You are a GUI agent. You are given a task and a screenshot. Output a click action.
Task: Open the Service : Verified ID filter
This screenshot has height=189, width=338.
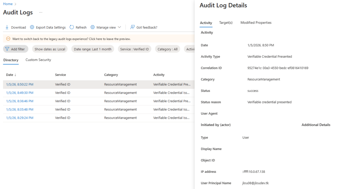coord(134,49)
